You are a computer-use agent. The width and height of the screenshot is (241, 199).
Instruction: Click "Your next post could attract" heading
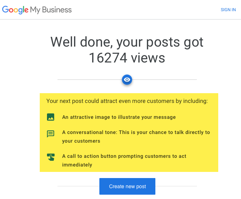coord(127,101)
